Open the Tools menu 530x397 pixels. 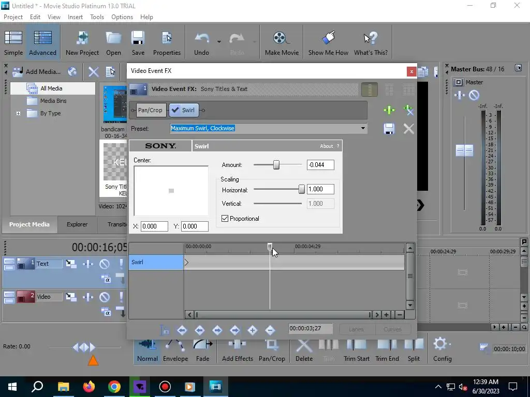[x=97, y=17]
